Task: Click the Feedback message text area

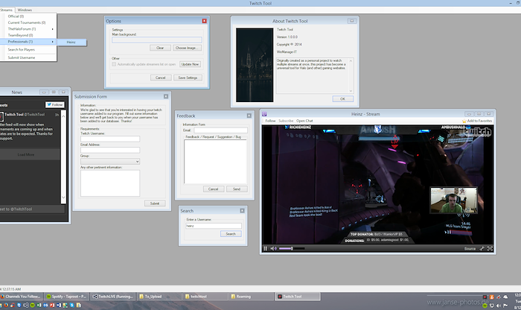Action: click(x=215, y=161)
